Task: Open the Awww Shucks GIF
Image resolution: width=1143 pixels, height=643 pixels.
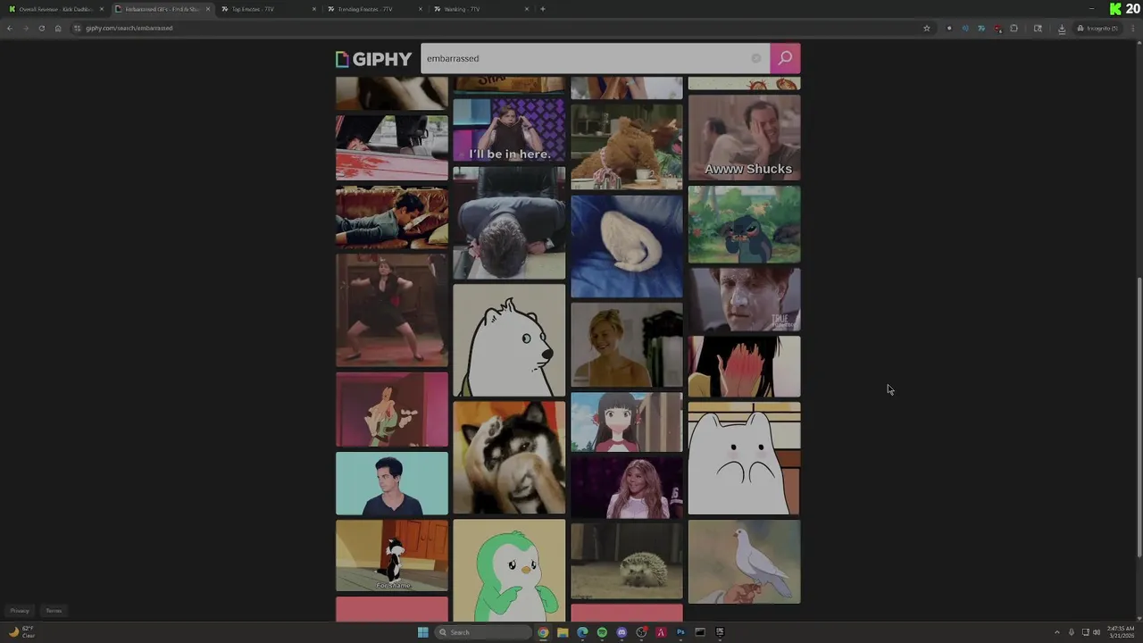Action: click(744, 138)
